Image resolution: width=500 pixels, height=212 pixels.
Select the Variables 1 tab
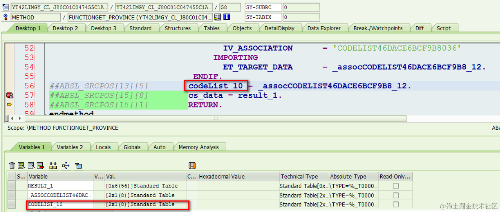pyautogui.click(x=32, y=147)
